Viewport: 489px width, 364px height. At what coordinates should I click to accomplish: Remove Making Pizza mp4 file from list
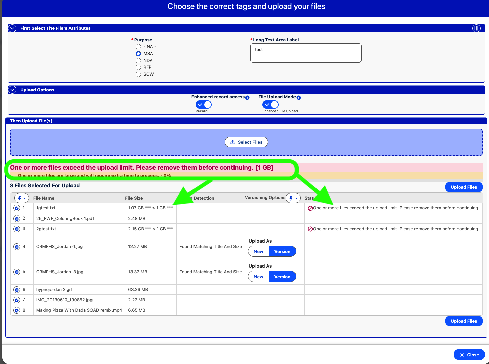click(17, 310)
